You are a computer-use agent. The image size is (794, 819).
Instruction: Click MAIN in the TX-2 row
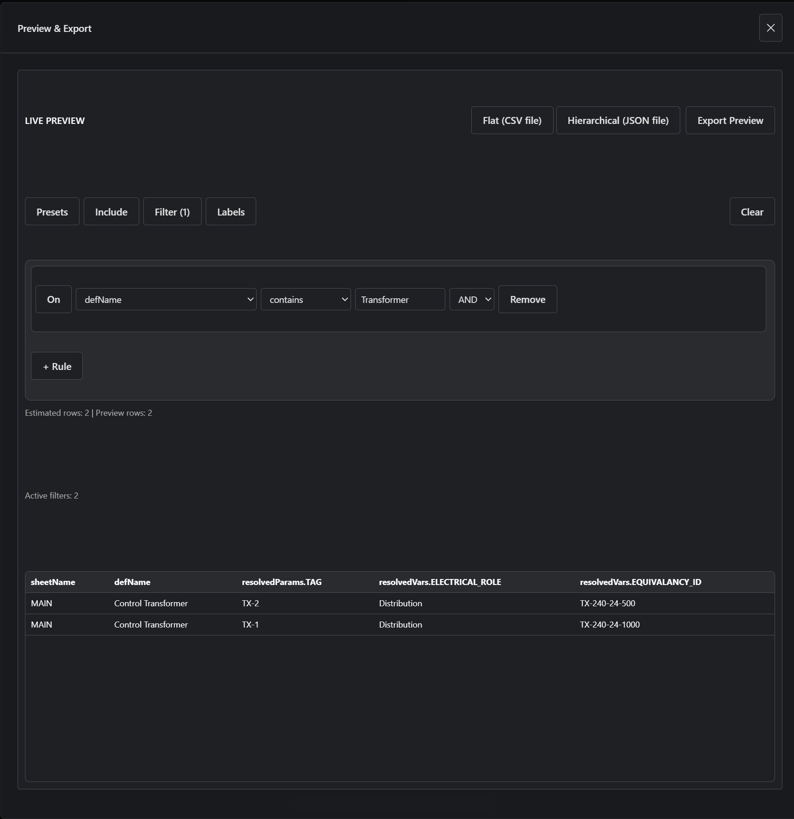tap(42, 603)
